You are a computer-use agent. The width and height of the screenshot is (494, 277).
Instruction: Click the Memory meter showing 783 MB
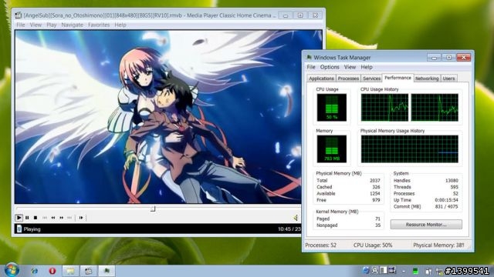click(x=332, y=149)
